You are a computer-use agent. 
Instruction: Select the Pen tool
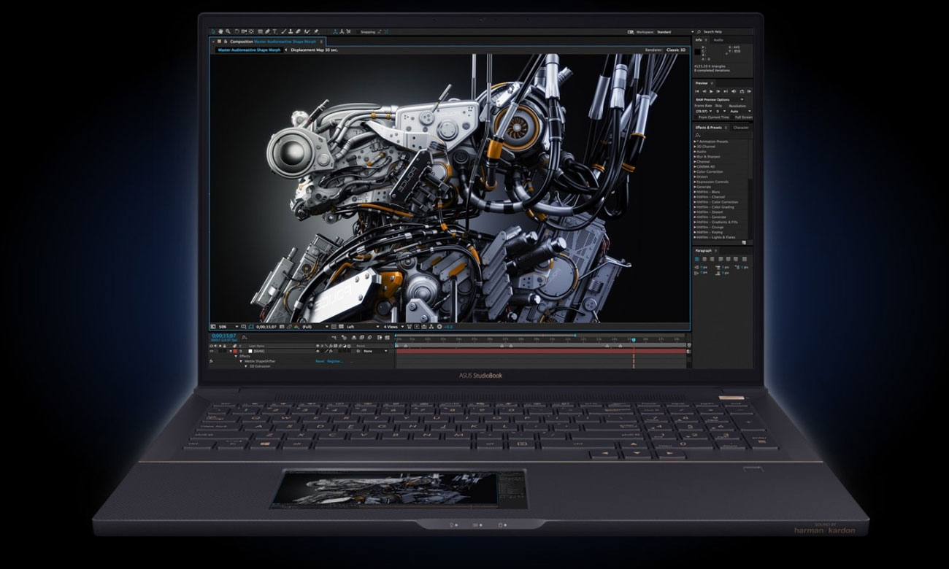click(267, 32)
